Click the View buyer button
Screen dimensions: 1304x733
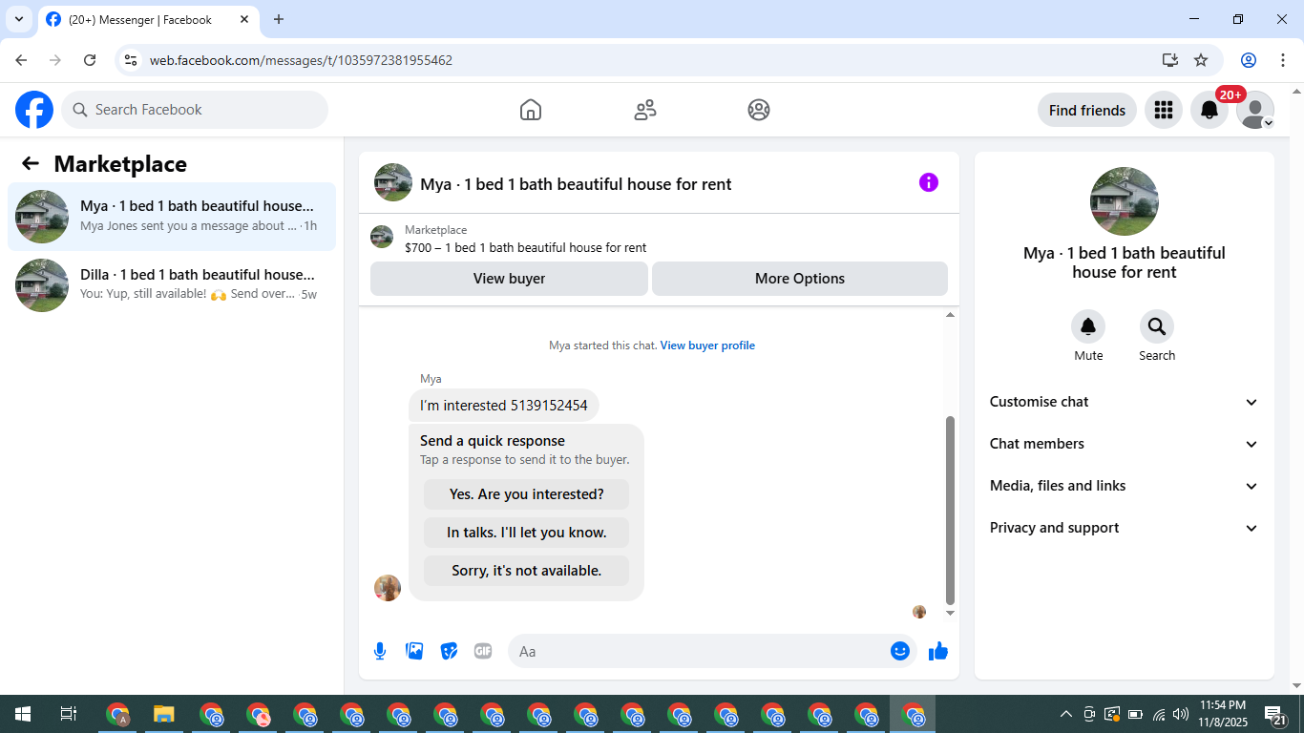point(509,279)
